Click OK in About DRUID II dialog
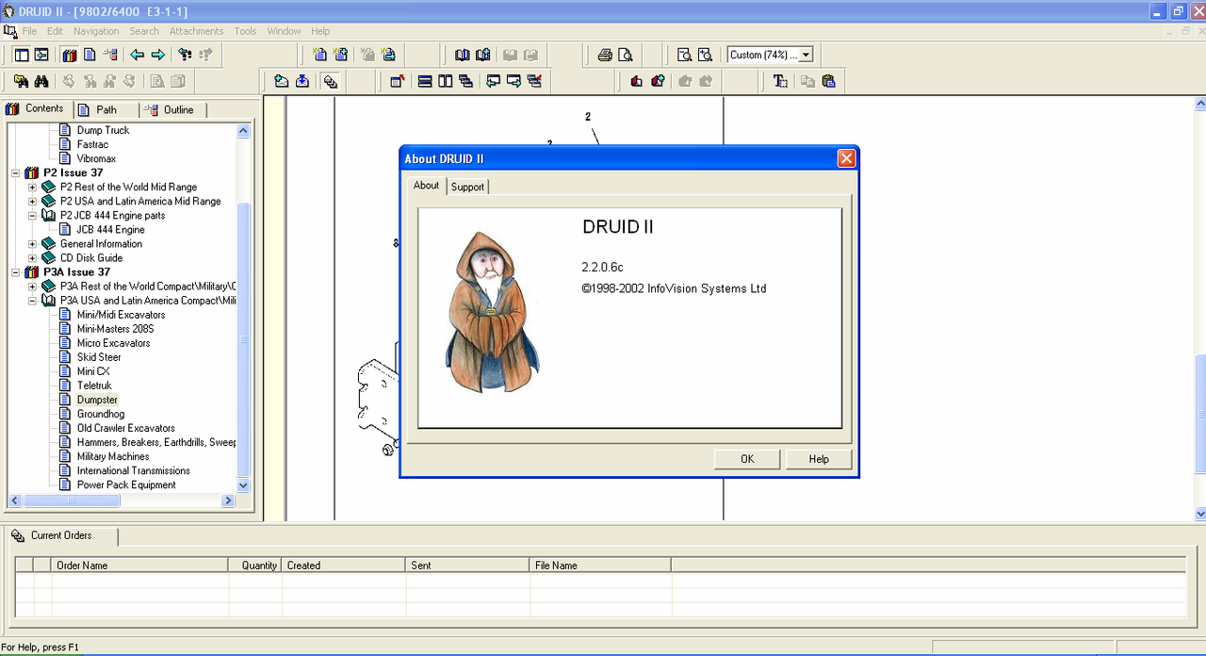The image size is (1206, 656). (x=747, y=459)
